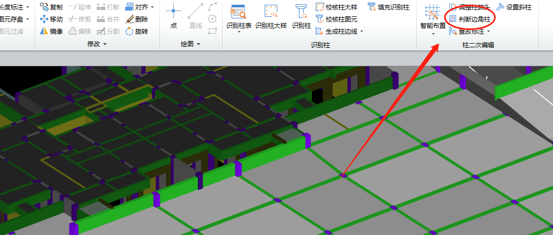The image size is (553, 235).
Task: Click 设置斜柱 set inclined column
Action: click(x=514, y=7)
